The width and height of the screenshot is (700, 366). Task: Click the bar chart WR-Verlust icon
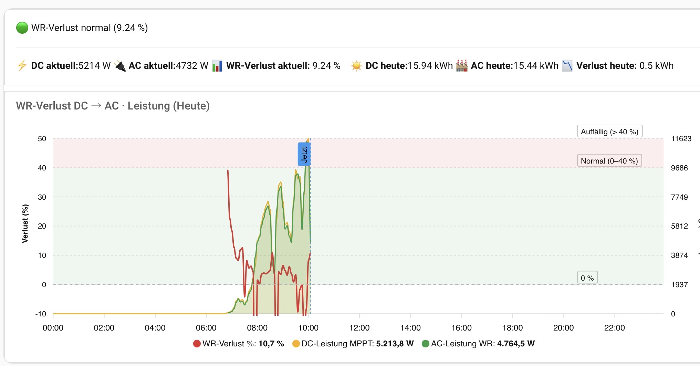pos(217,66)
